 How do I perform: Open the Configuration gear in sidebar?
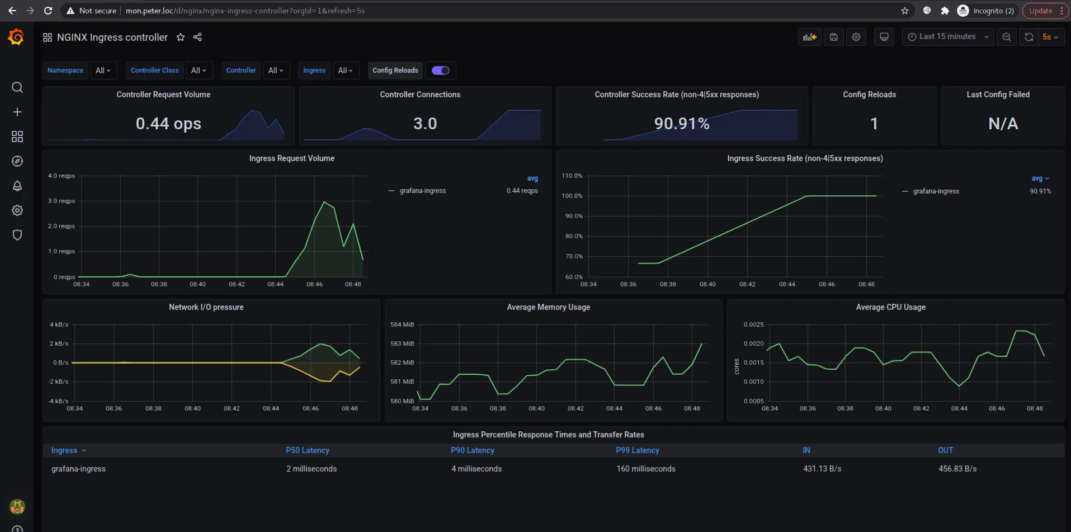pyautogui.click(x=17, y=210)
